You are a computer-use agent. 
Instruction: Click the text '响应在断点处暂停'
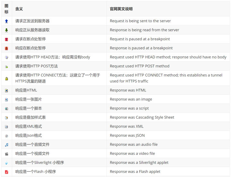30,48
